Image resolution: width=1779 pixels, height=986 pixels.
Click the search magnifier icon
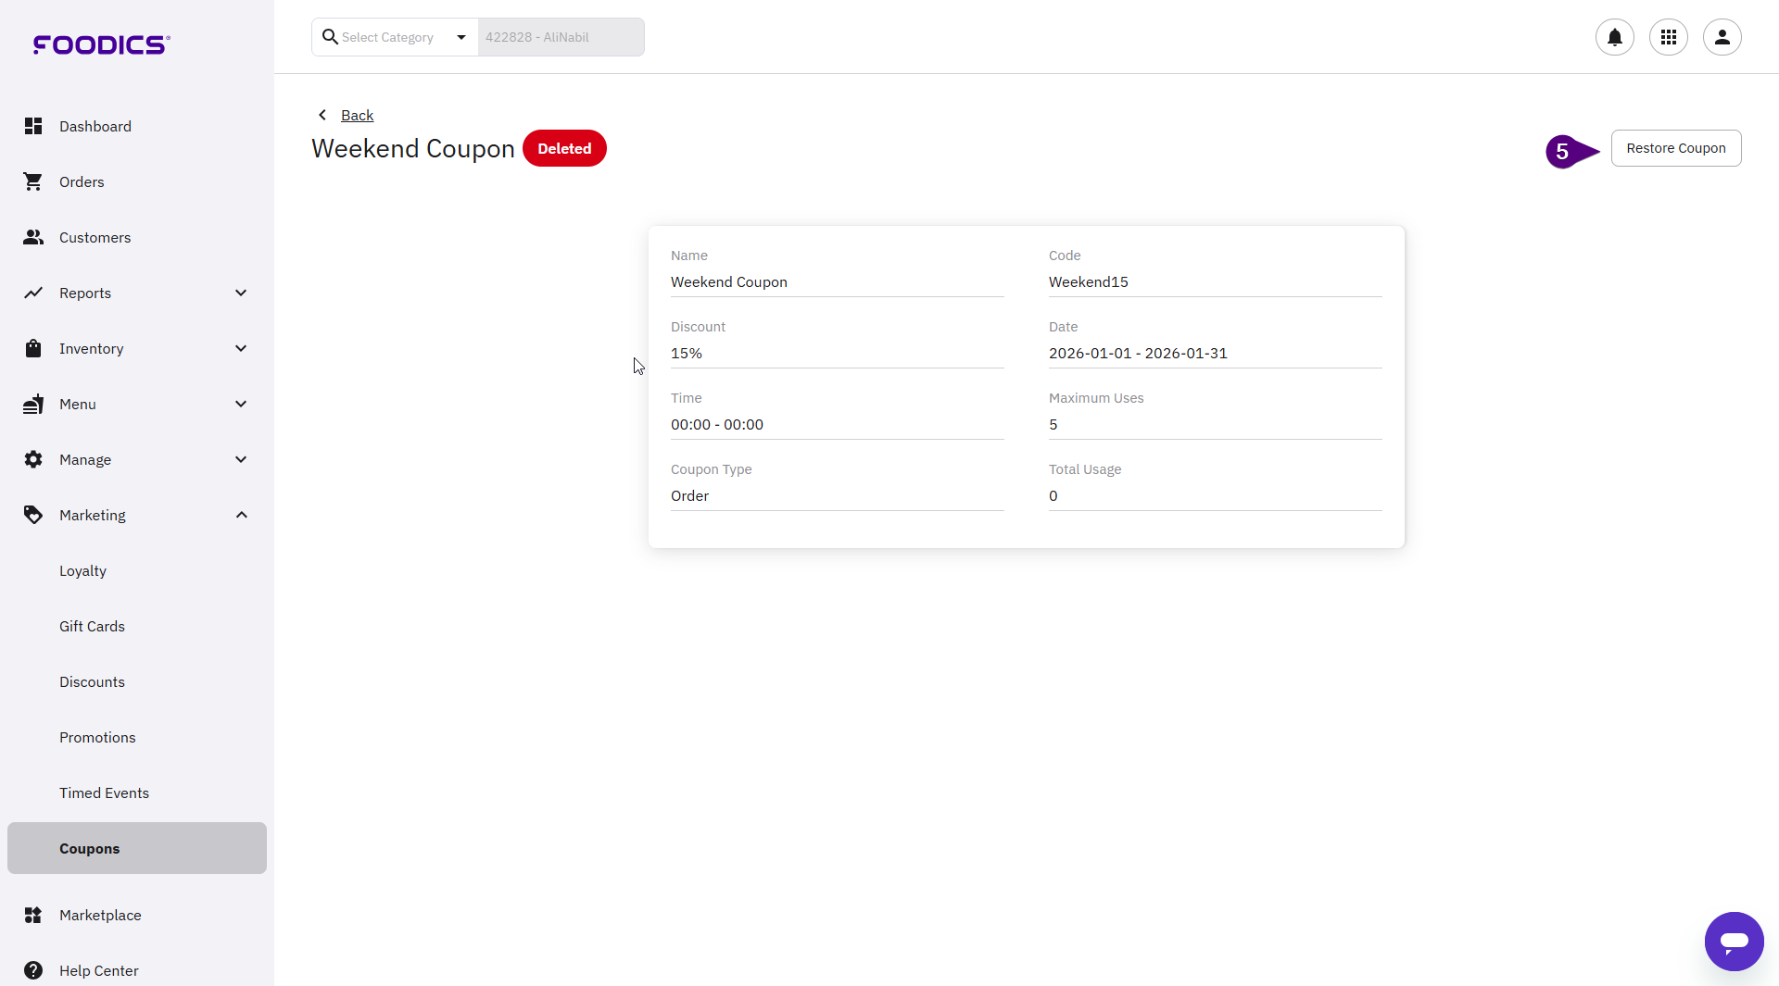click(x=329, y=37)
